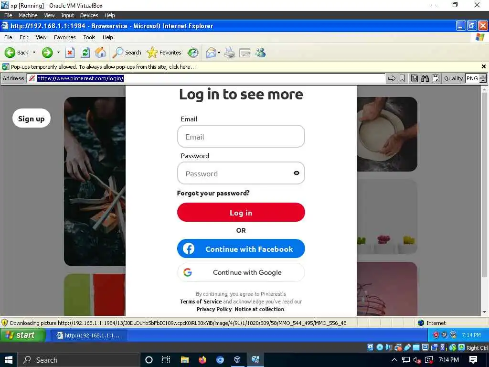
Task: Refresh the page using the toolbar icon
Action: [85, 53]
